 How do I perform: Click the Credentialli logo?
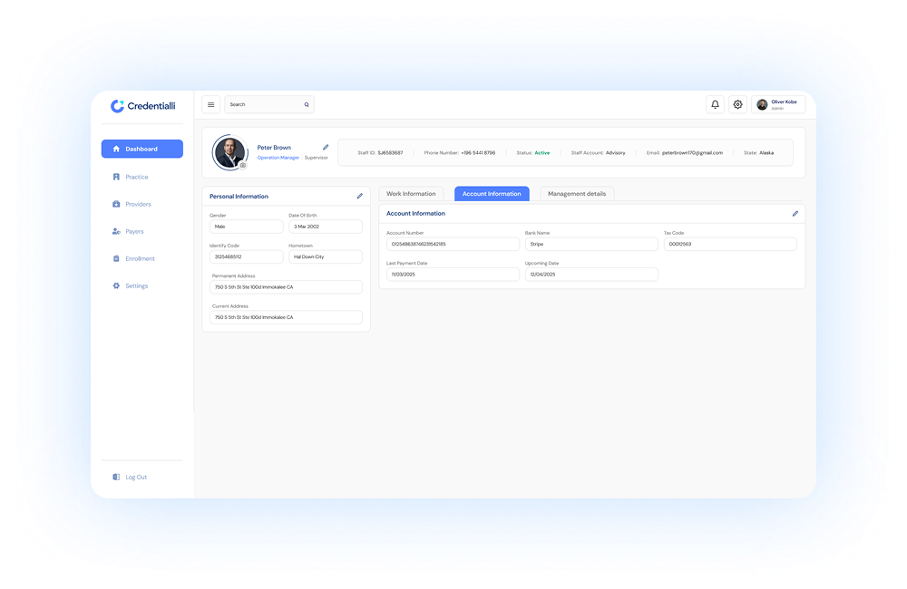(x=142, y=106)
